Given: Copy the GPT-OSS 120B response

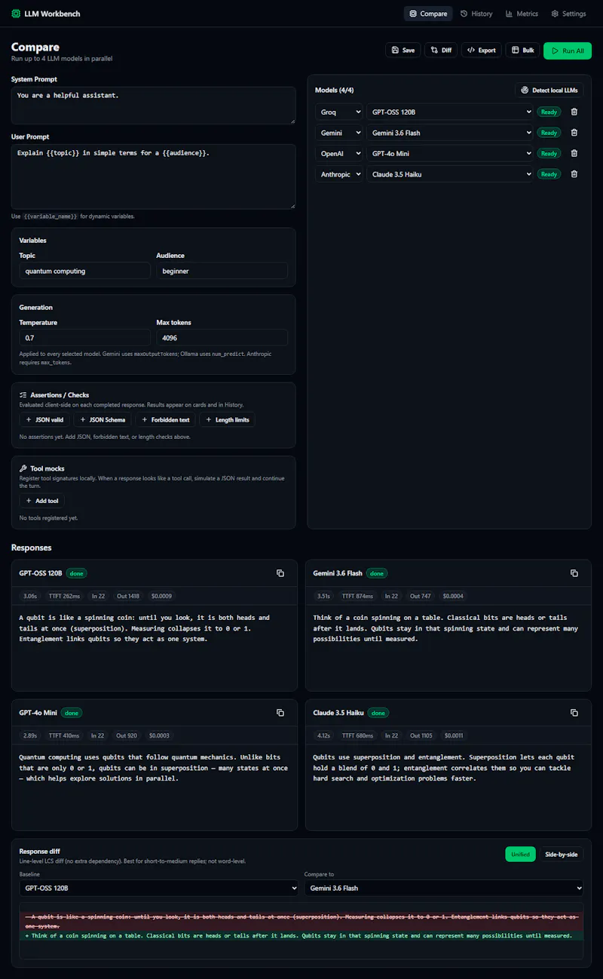Looking at the screenshot, I should point(280,573).
